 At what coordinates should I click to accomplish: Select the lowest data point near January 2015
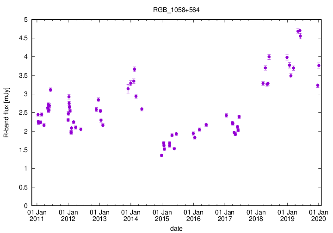coord(161,155)
